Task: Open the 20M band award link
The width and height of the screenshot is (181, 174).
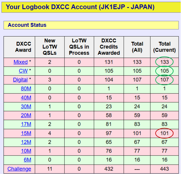Action: click(x=26, y=115)
